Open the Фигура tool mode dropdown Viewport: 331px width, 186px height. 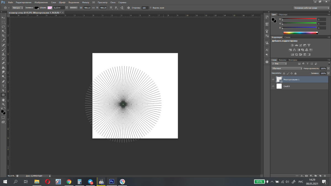click(18, 8)
